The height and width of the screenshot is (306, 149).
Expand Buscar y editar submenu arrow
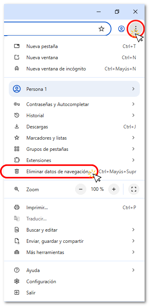coord(133,230)
